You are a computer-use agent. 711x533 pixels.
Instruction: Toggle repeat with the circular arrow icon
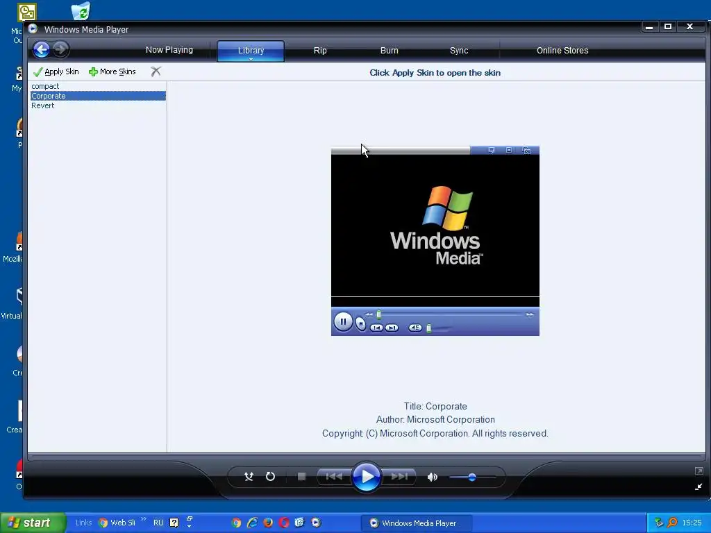[270, 476]
